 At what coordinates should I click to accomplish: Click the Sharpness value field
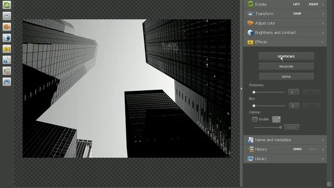[x=293, y=92]
